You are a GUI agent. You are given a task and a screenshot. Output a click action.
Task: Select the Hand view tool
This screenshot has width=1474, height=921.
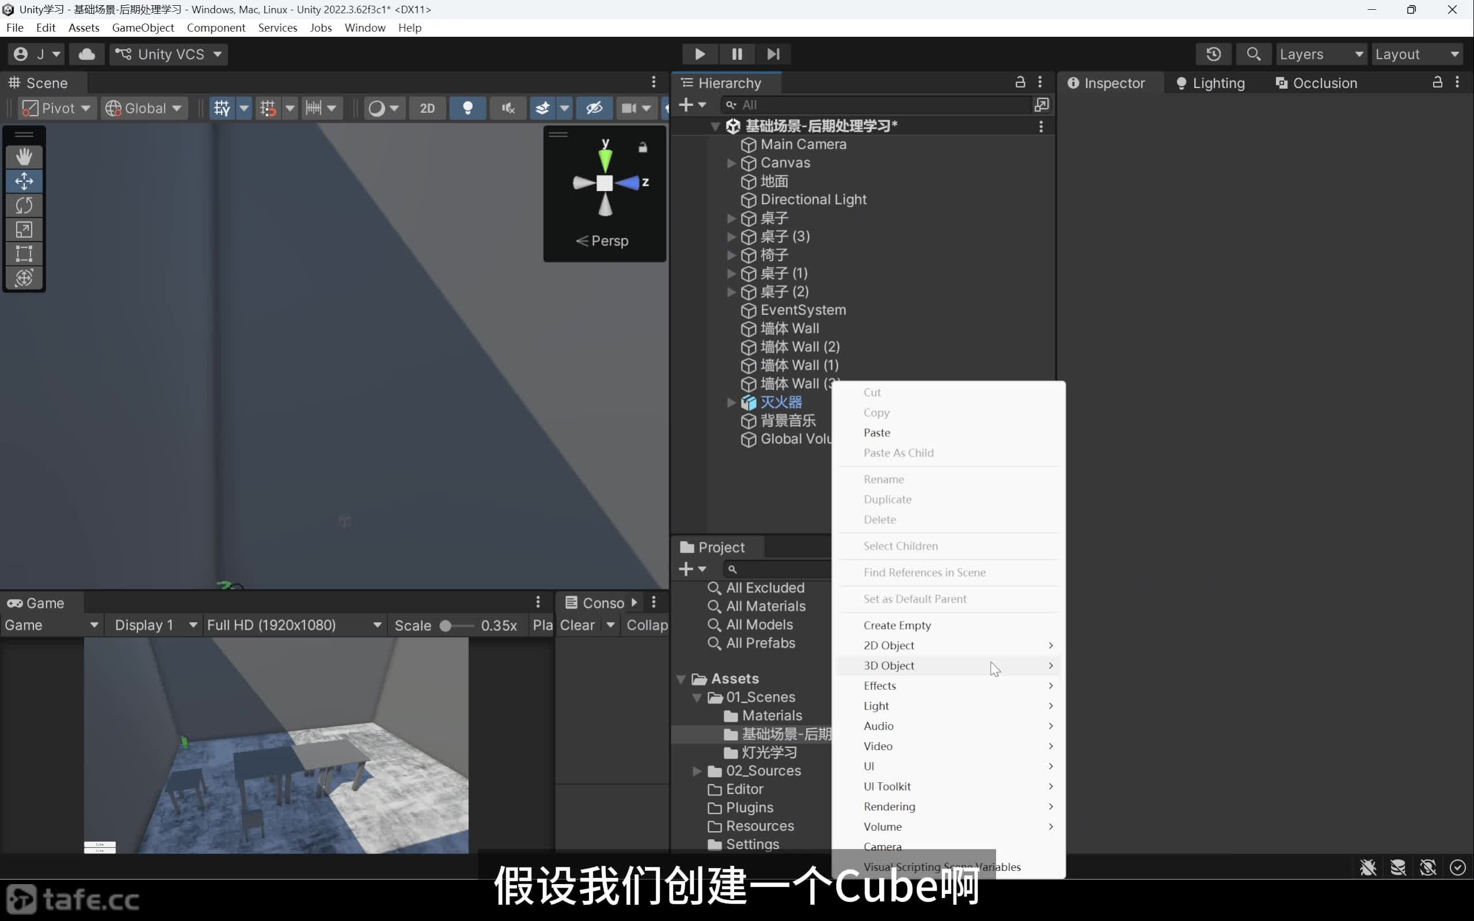pyautogui.click(x=24, y=157)
